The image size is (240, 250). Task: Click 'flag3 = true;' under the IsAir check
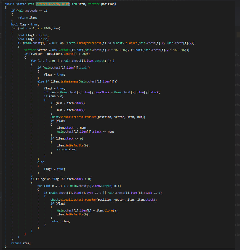pos(54,75)
